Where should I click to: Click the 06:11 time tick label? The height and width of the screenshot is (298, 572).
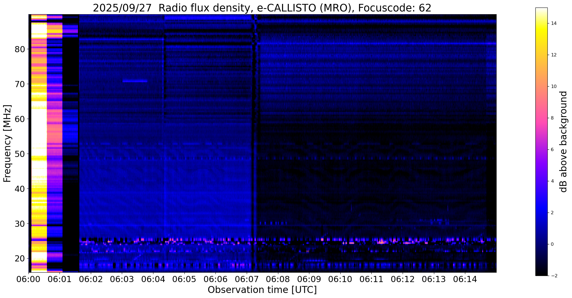coord(371,279)
